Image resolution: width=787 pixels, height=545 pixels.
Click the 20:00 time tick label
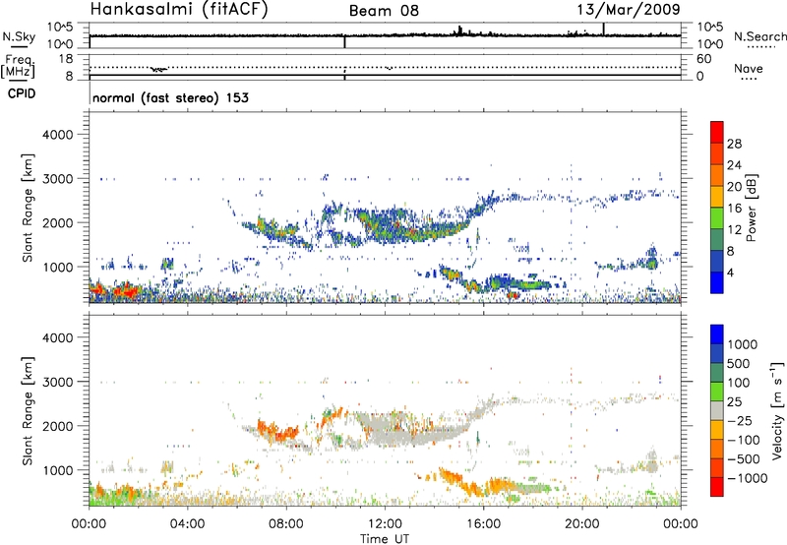pyautogui.click(x=582, y=524)
